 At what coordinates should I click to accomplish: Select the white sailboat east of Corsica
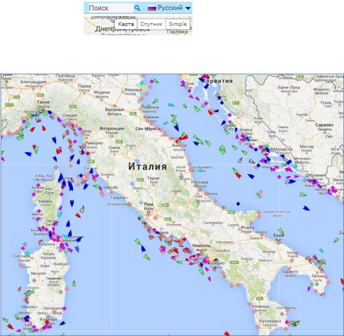pos(82,209)
